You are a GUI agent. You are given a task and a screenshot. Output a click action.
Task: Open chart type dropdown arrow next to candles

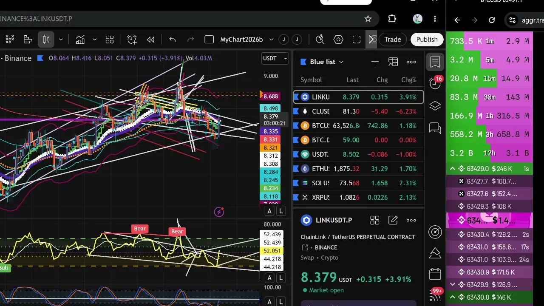pos(61,40)
